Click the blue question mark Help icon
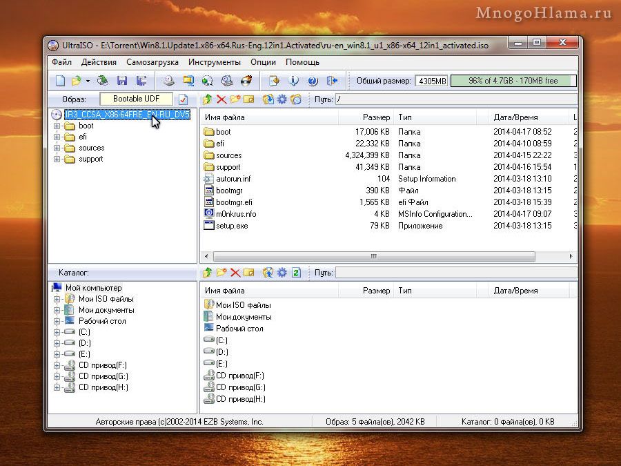621x466 pixels. [x=313, y=81]
